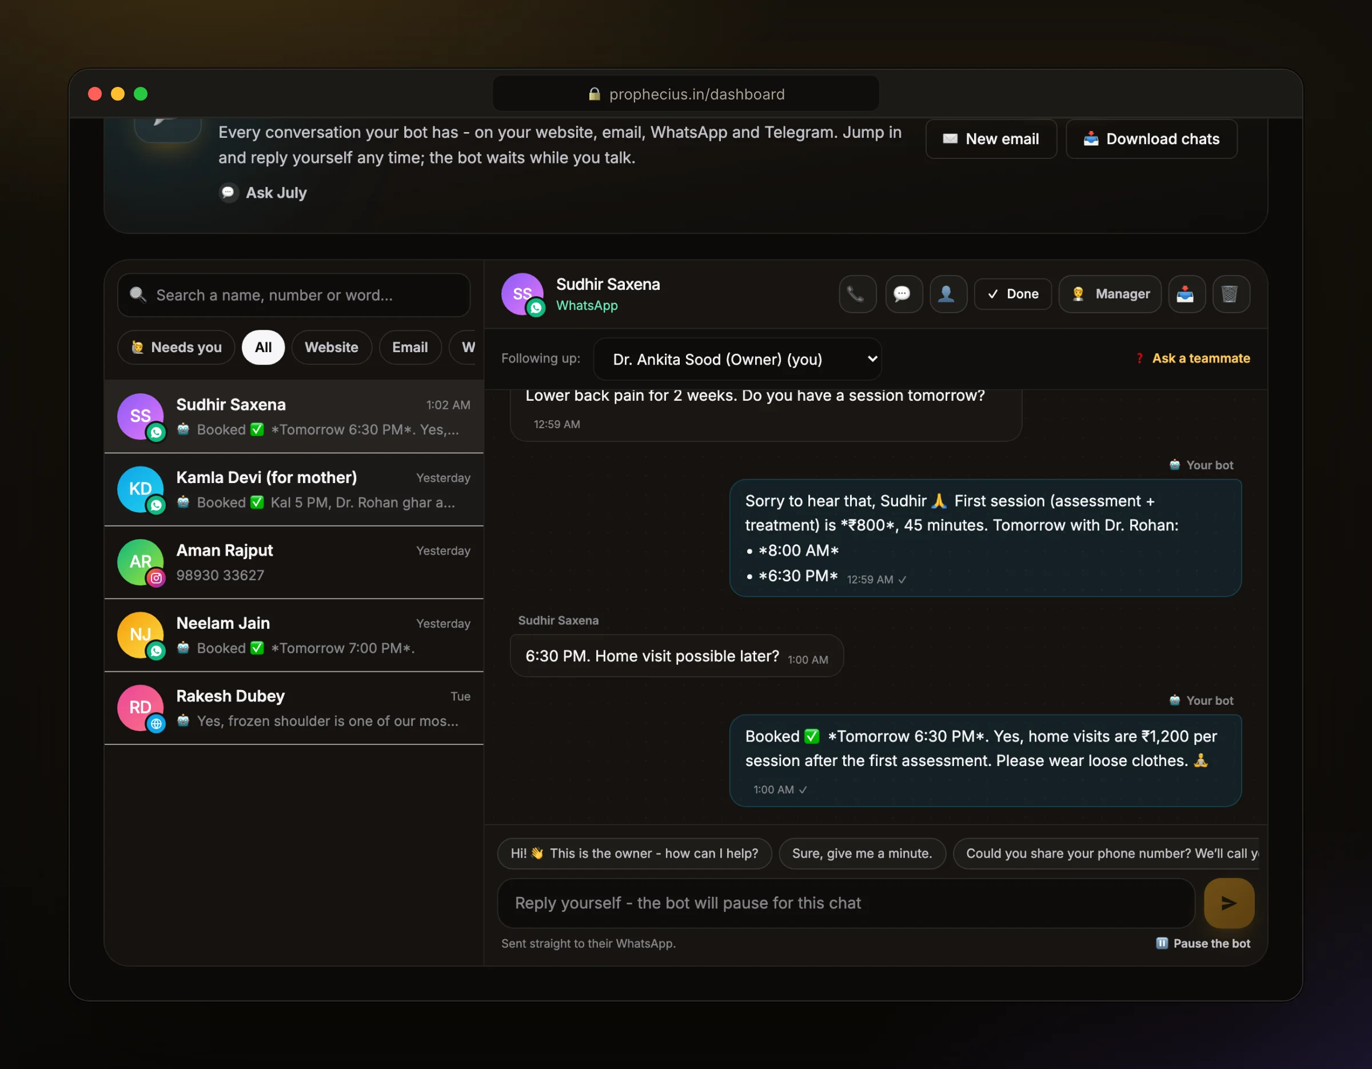Click Ask a teammate link
The width and height of the screenshot is (1372, 1069).
pyautogui.click(x=1192, y=358)
